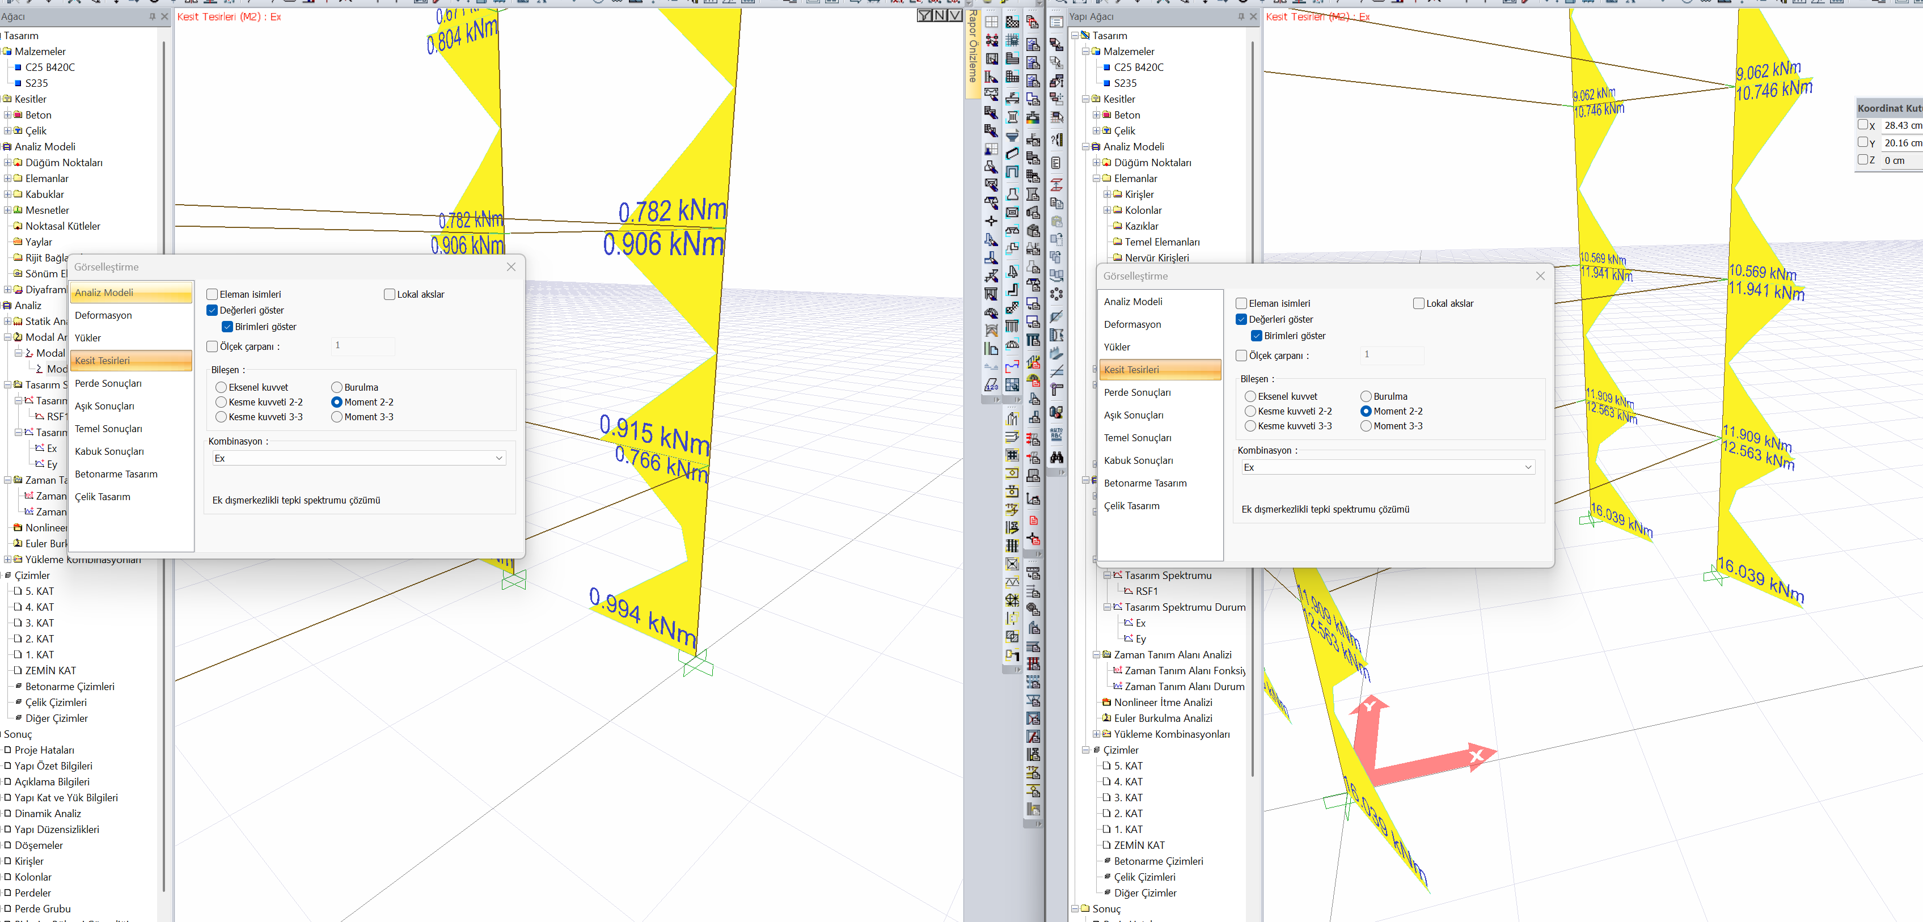Click the greyed clipboard paste icon
This screenshot has height=922, width=1923.
click(x=1056, y=221)
